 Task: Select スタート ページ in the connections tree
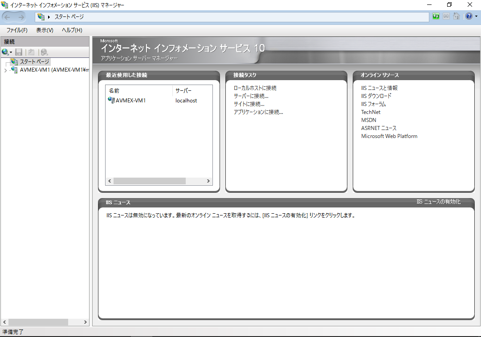[x=34, y=62]
